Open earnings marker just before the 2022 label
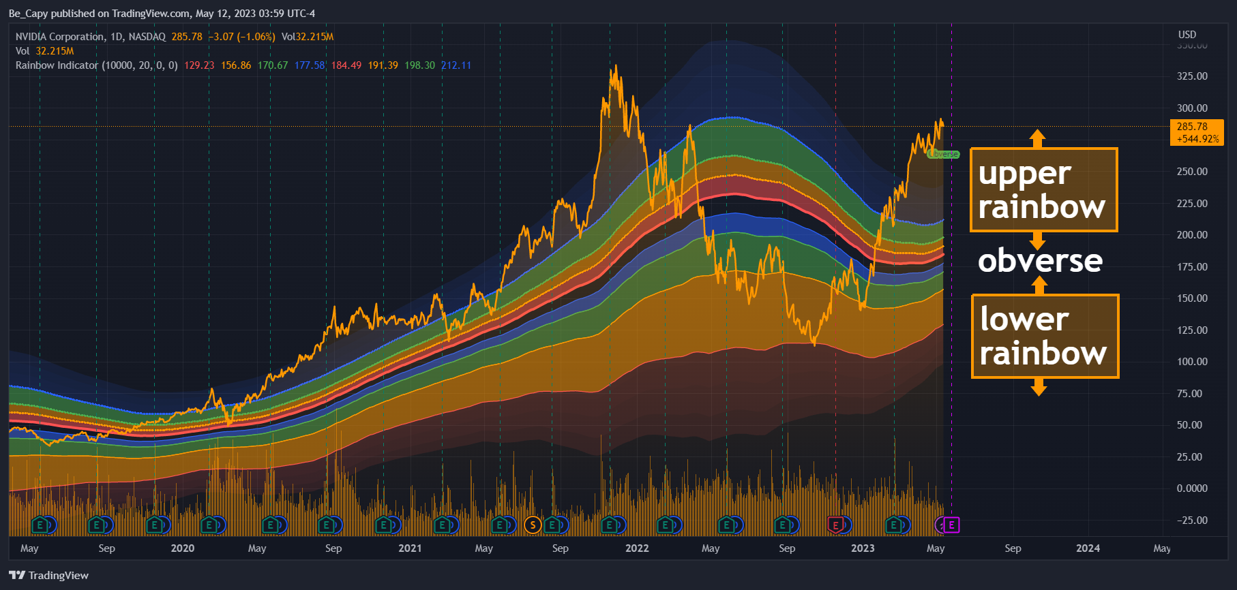The image size is (1237, 590). (610, 525)
